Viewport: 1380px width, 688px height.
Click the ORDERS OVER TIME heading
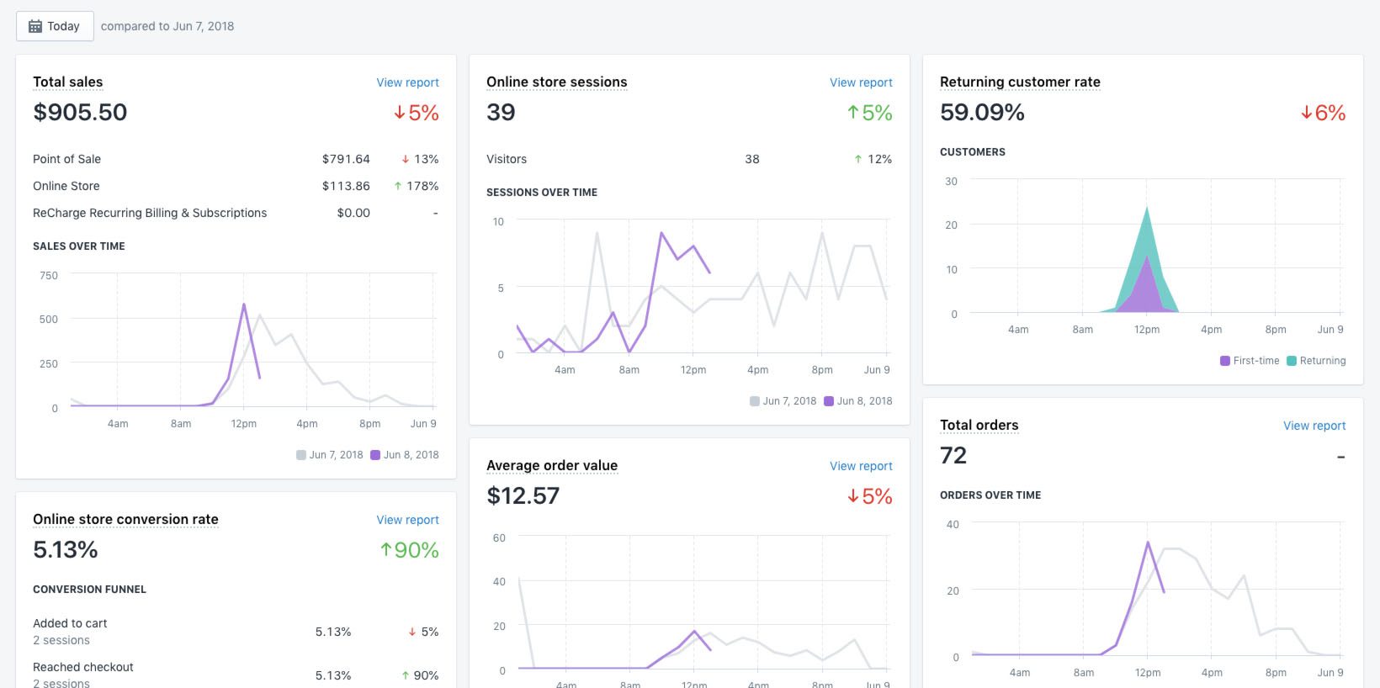pos(990,495)
